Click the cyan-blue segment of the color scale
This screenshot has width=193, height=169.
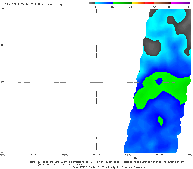point(104,3)
